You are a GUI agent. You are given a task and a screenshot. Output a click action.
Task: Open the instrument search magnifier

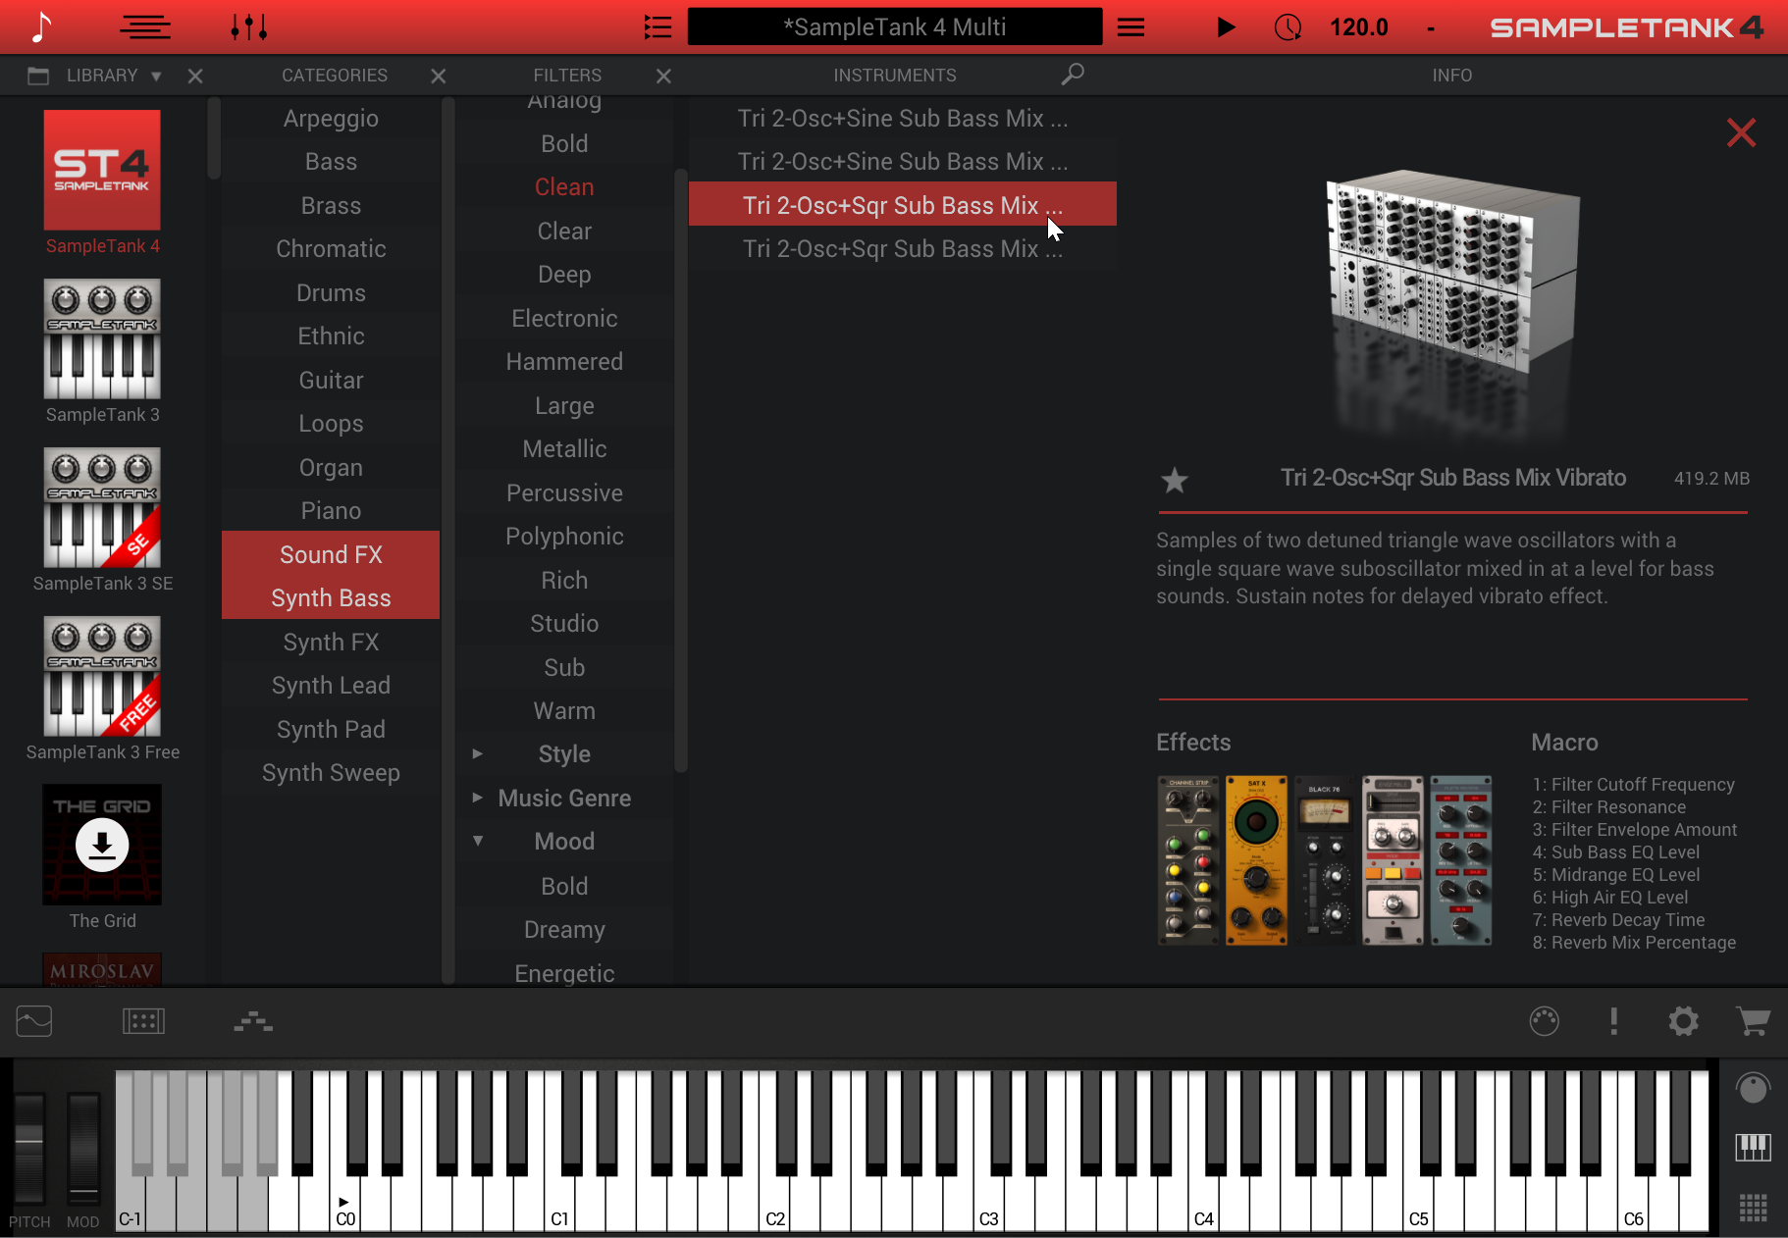(1073, 75)
